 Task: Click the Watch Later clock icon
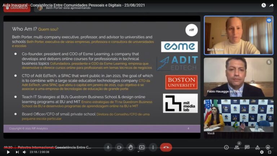pos(264,5)
